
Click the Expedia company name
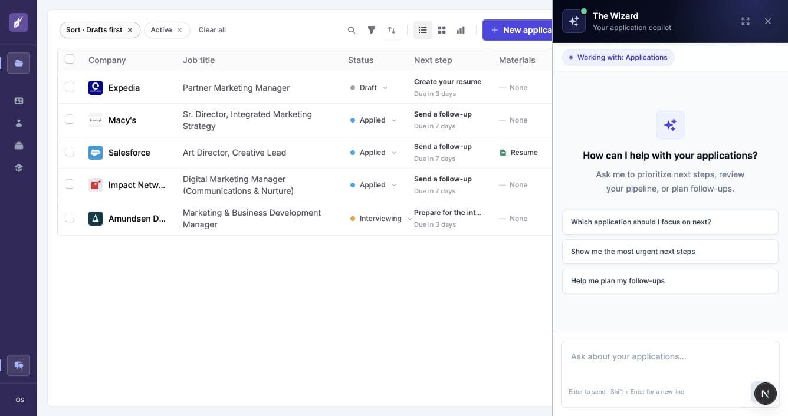[124, 88]
